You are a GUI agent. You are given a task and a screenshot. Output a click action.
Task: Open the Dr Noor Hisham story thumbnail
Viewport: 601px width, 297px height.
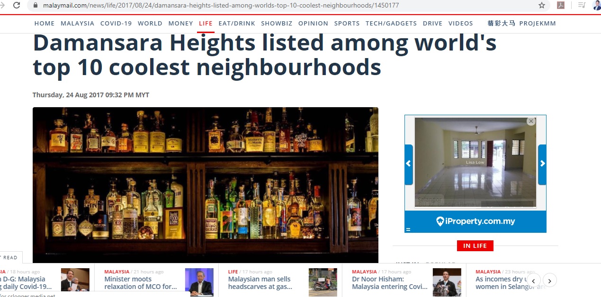447,282
